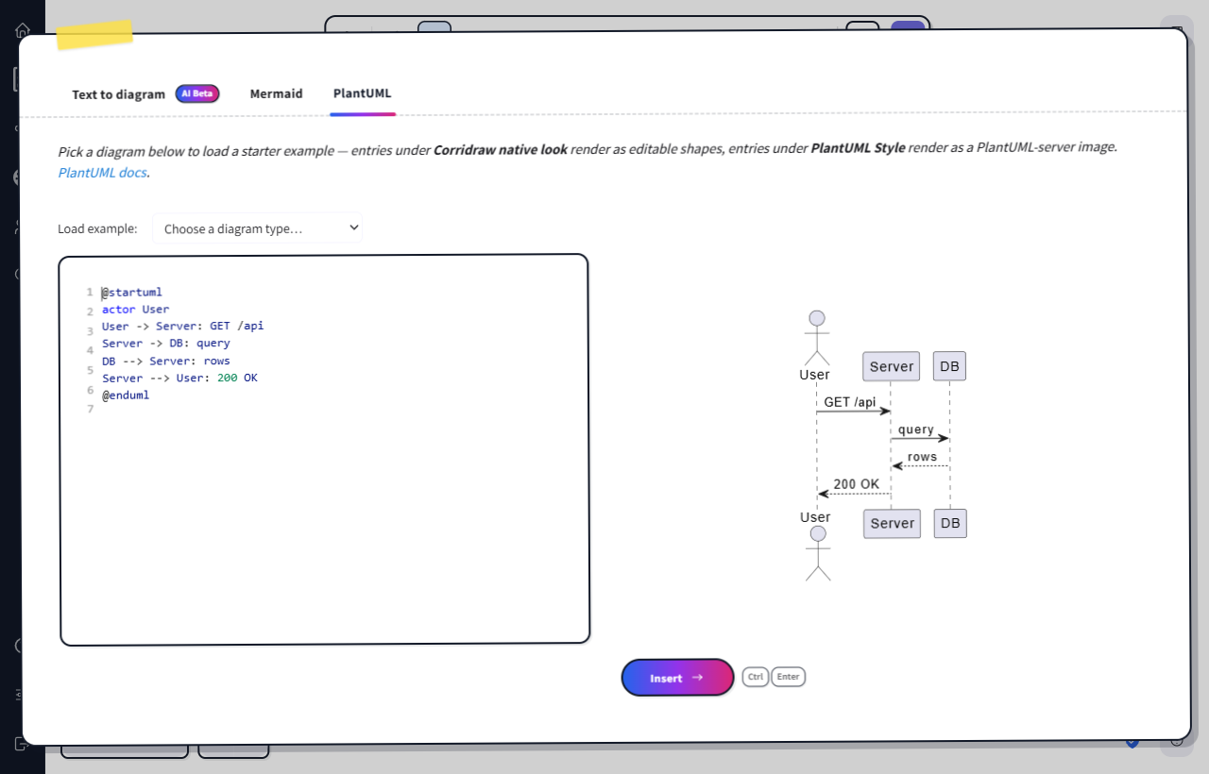The image size is (1209, 774).
Task: Click inside the PlantUML code editor
Action: 324,449
